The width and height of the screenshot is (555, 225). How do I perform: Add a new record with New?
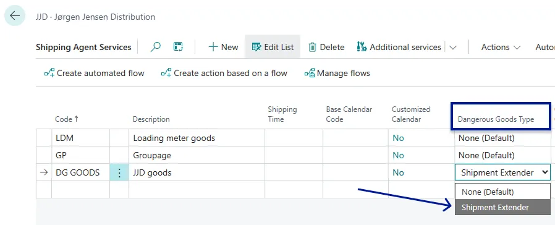click(x=223, y=47)
